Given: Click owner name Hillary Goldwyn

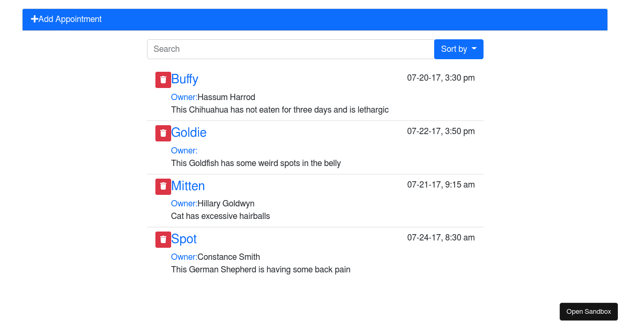Looking at the screenshot, I should [226, 204].
